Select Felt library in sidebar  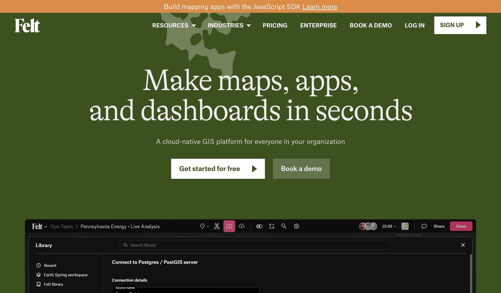(x=50, y=284)
